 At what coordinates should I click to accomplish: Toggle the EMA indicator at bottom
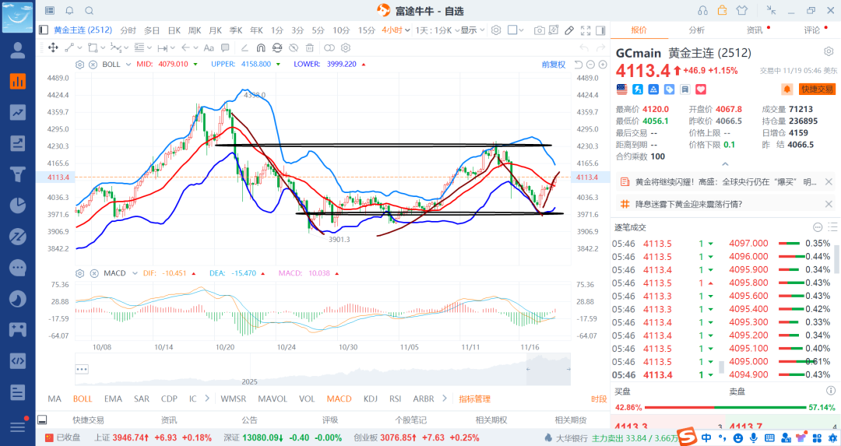point(113,399)
